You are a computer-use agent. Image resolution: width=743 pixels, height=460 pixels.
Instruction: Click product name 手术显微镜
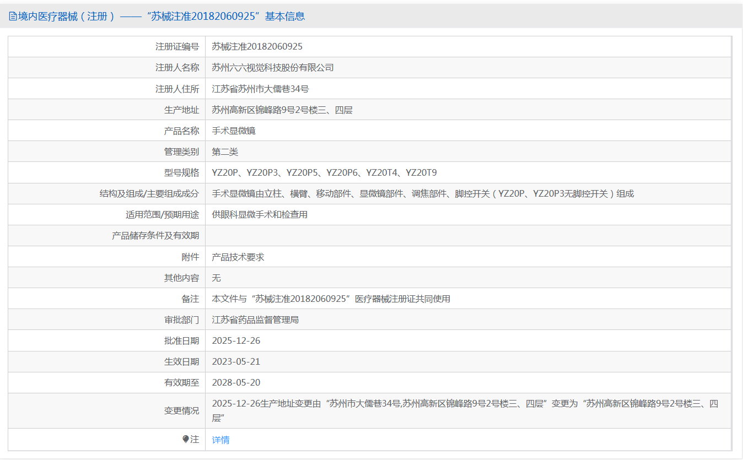pyautogui.click(x=234, y=131)
